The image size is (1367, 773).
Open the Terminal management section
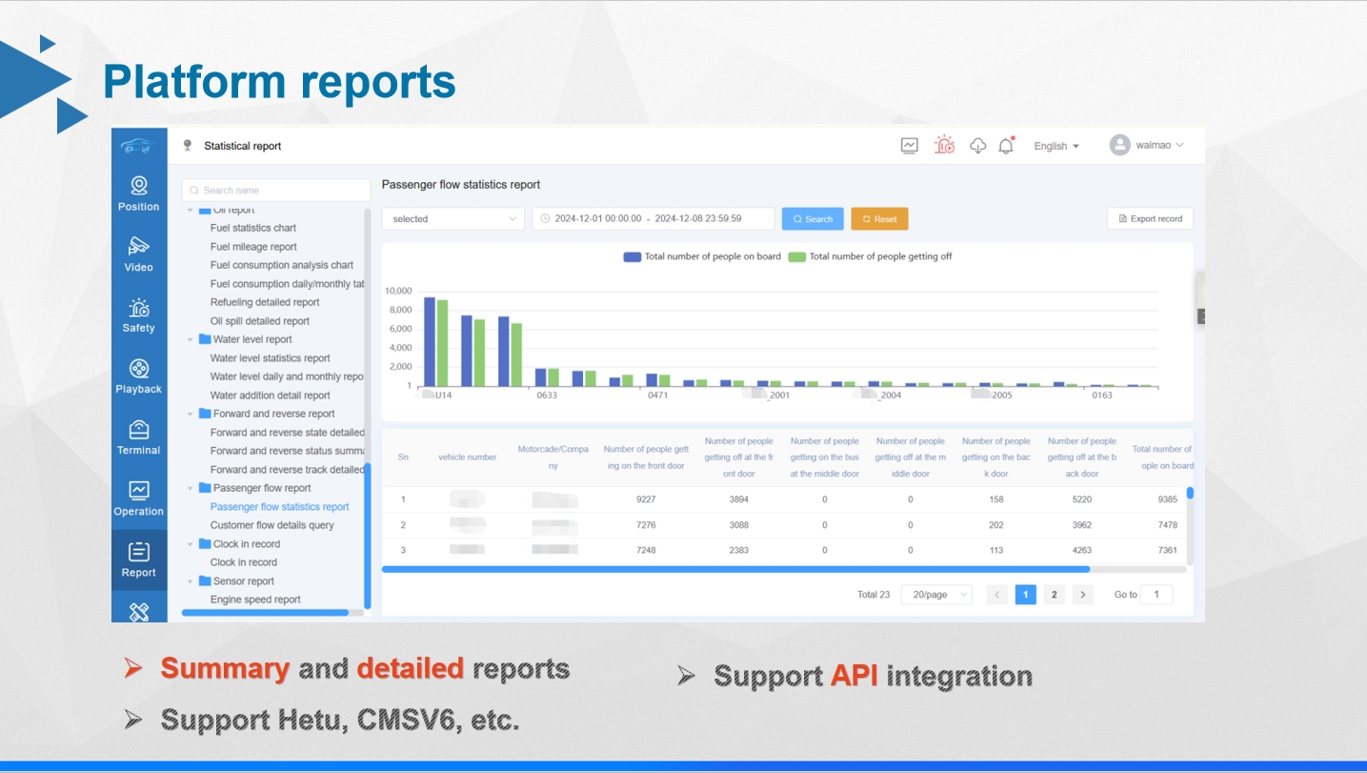point(139,437)
